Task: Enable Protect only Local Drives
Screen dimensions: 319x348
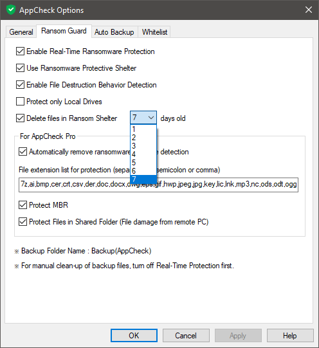Action: point(20,102)
